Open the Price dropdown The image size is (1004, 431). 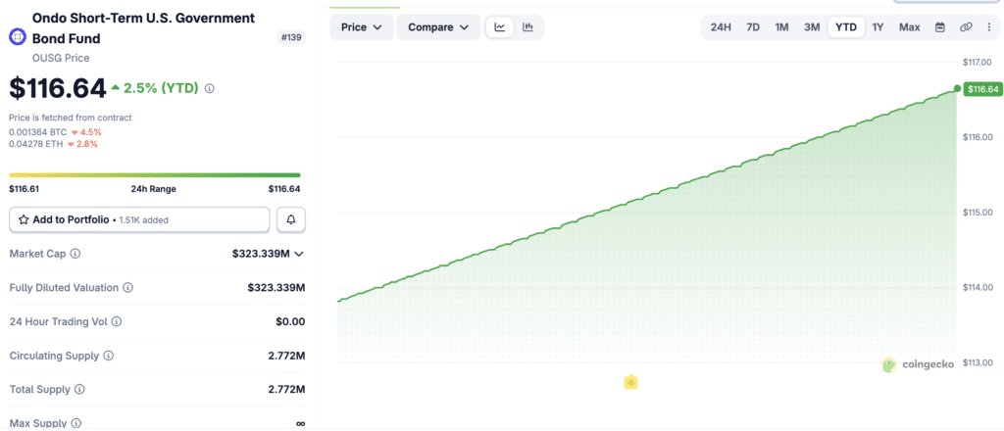(x=362, y=26)
